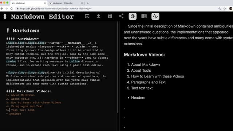Image resolution: width=233 pixels, height=131 pixels.
Task: Click '#### Markdown Videos:' in editor
Action: coord(29,91)
